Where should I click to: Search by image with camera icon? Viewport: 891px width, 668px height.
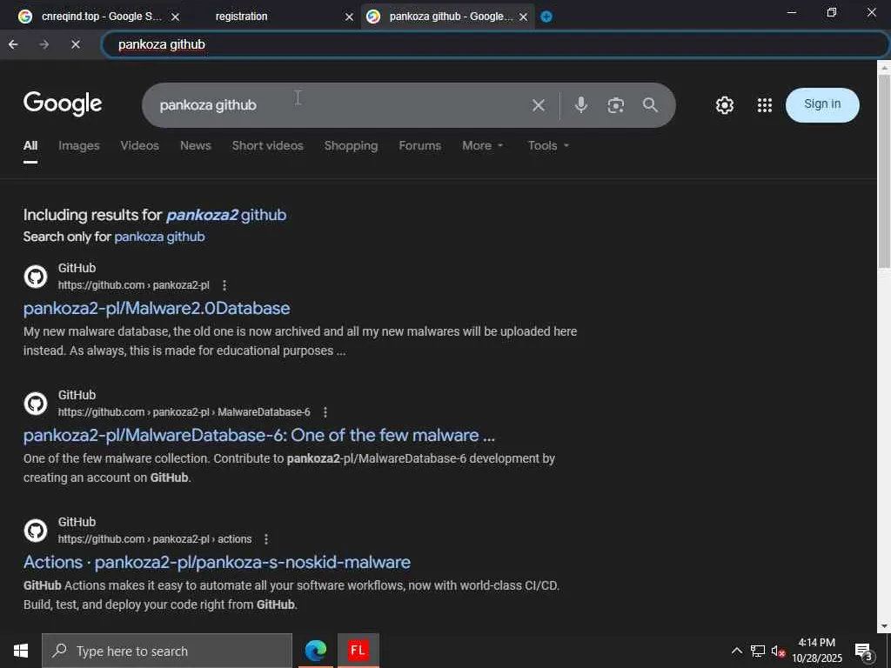pos(615,105)
